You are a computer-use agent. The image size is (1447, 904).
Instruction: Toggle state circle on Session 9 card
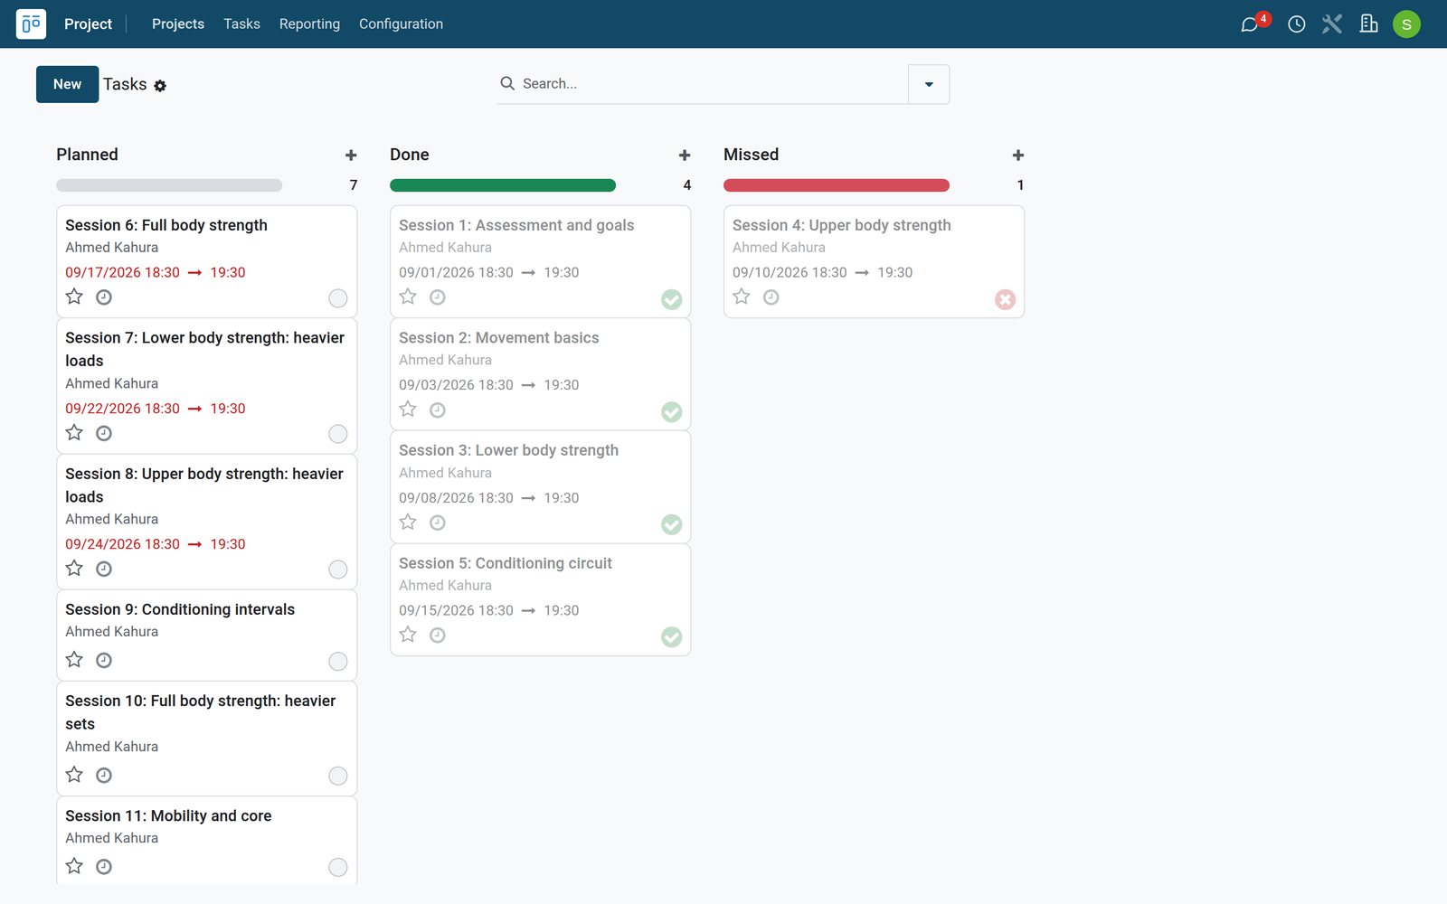[338, 662]
